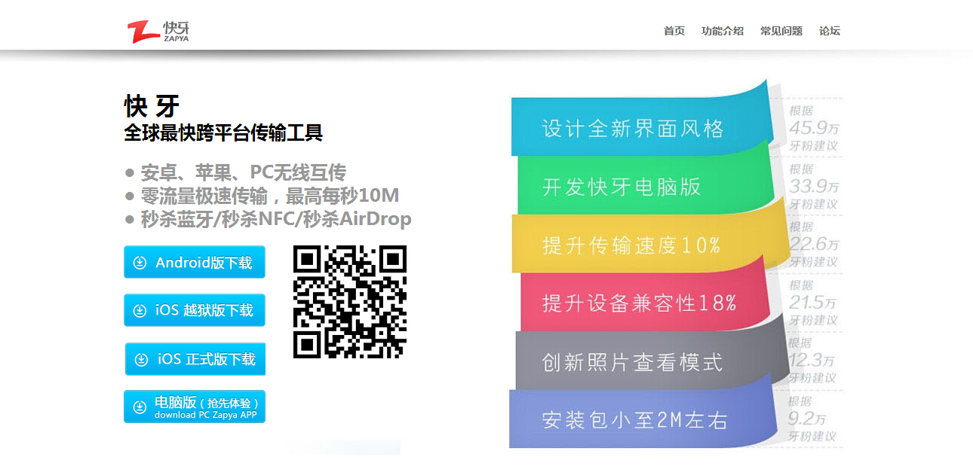Click the iOS 越狱版下载 button
The height and width of the screenshot is (475, 973).
point(195,310)
